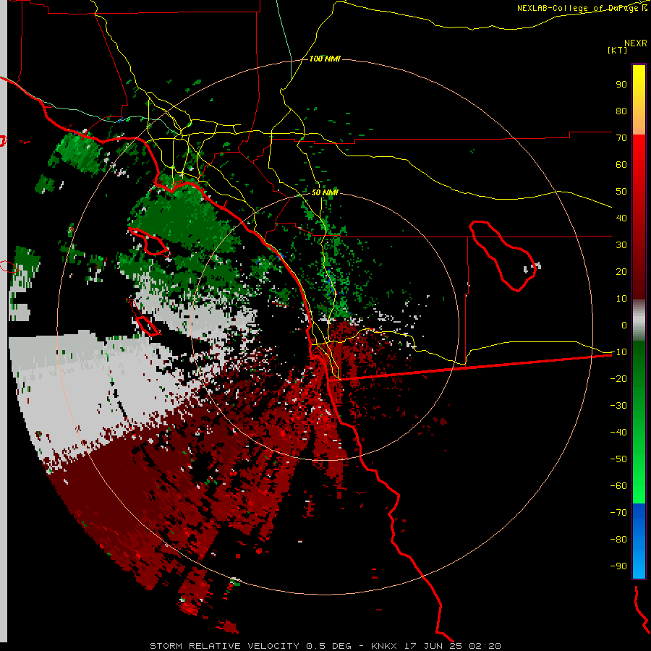Click the [KT] units label

coord(618,50)
